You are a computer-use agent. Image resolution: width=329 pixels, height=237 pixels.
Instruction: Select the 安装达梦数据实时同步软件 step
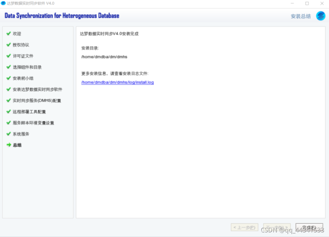38,90
